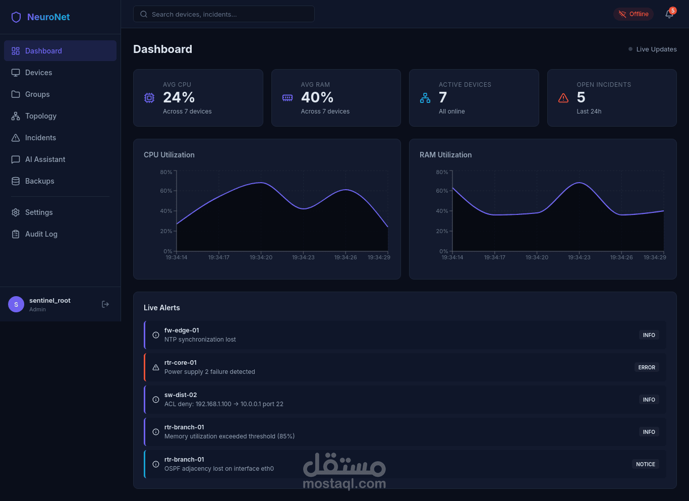Click the search devices and incidents field
Viewport: 689px width, 501px height.
coord(224,14)
